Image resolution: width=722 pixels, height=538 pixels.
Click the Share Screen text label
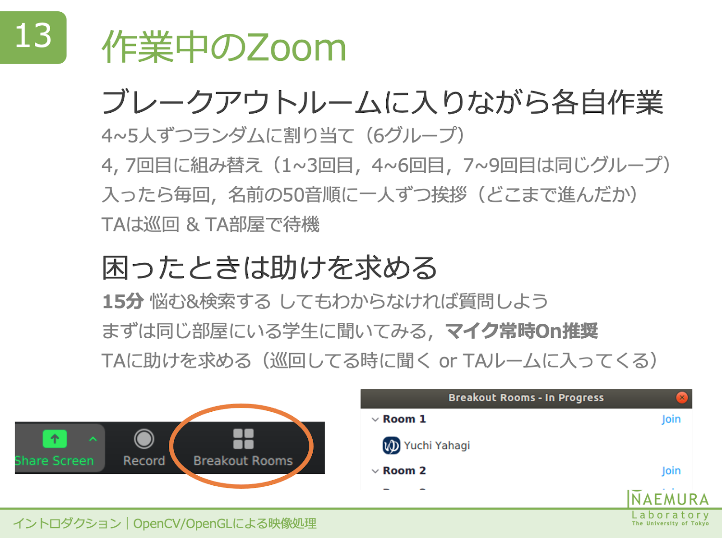click(x=54, y=460)
